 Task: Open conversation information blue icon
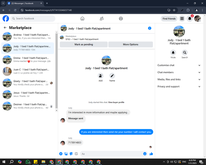[x=150, y=28]
